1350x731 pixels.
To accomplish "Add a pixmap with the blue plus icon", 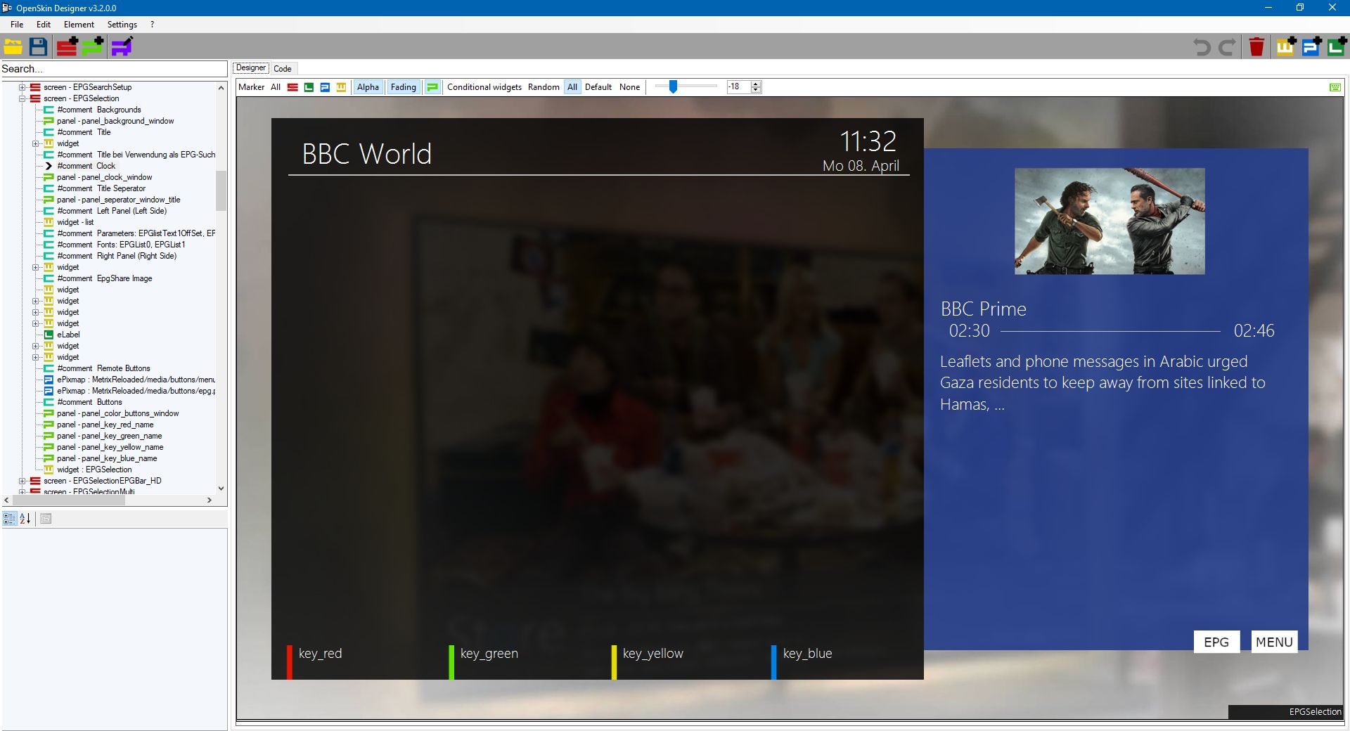I will (1311, 47).
